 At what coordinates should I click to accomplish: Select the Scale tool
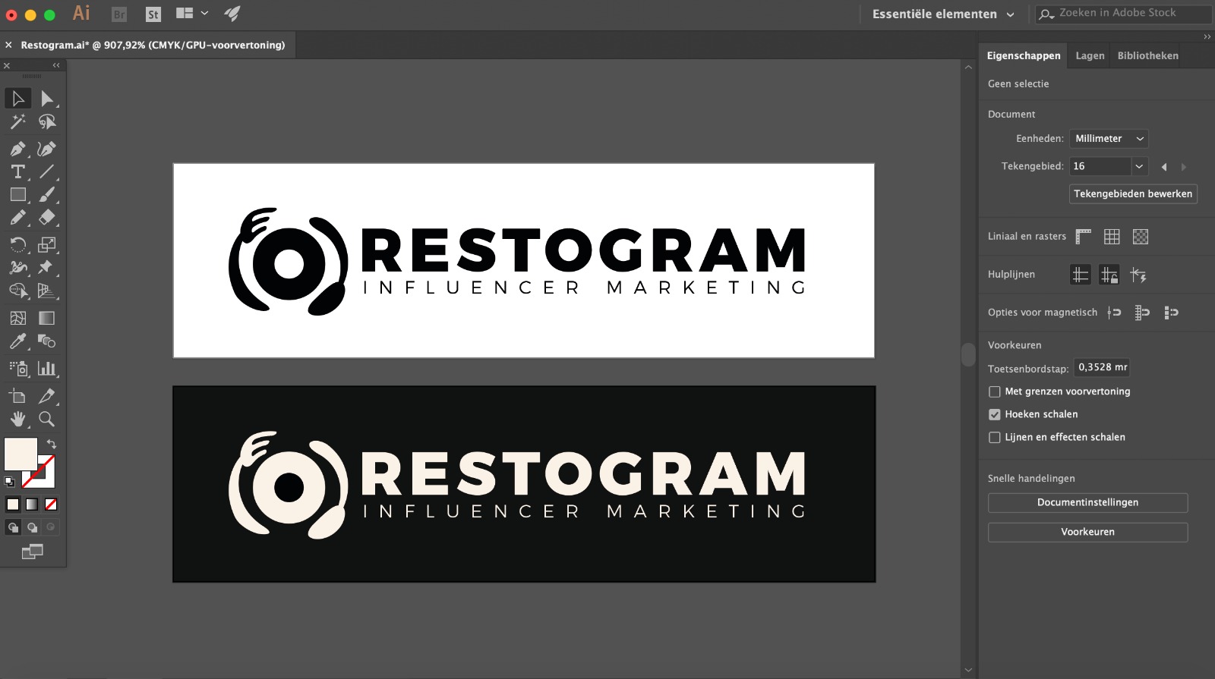point(47,244)
